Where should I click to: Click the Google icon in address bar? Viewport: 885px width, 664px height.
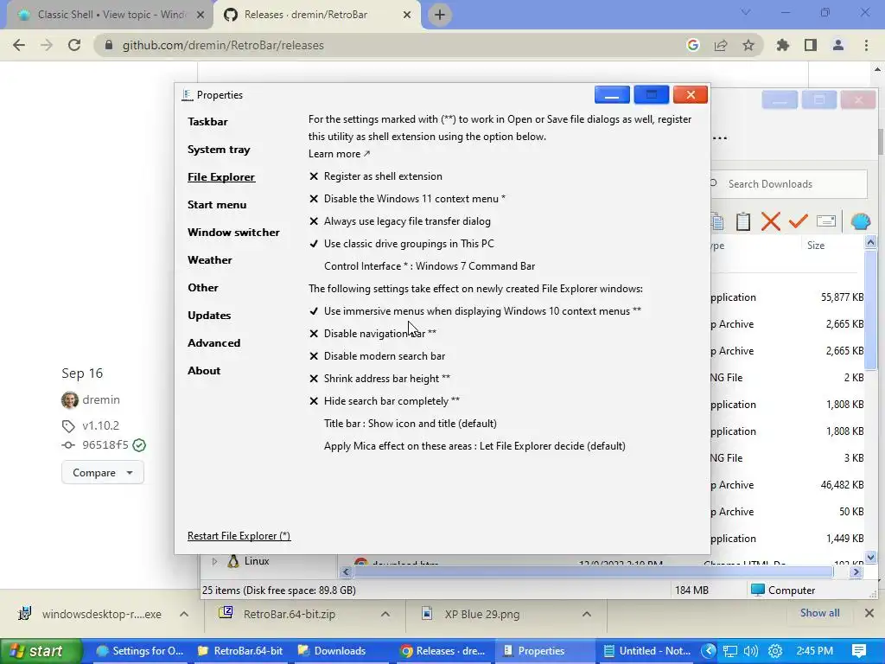point(693,45)
